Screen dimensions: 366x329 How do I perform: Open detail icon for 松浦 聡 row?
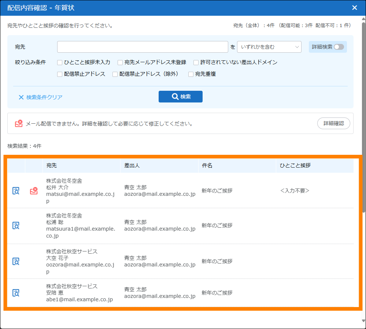pyautogui.click(x=16, y=225)
